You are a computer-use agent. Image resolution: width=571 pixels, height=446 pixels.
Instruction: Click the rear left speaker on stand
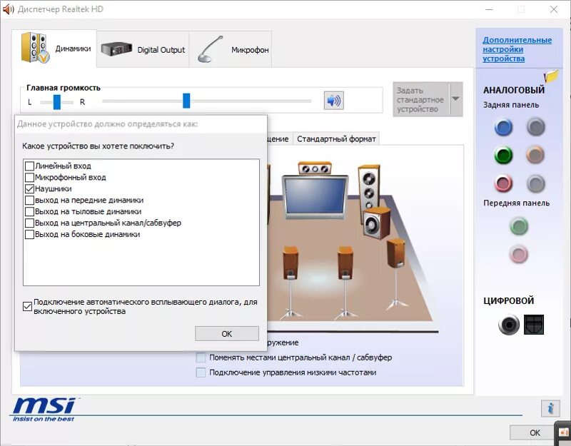coord(290,263)
